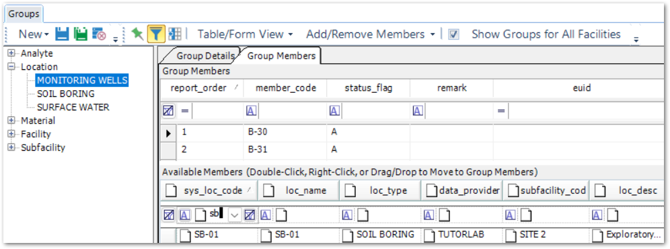Click report_order cell 1
This screenshot has height=249, width=670.
(x=209, y=133)
